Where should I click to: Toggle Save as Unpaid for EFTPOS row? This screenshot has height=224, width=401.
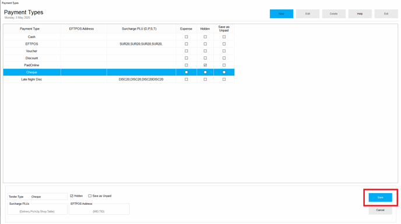pos(224,44)
